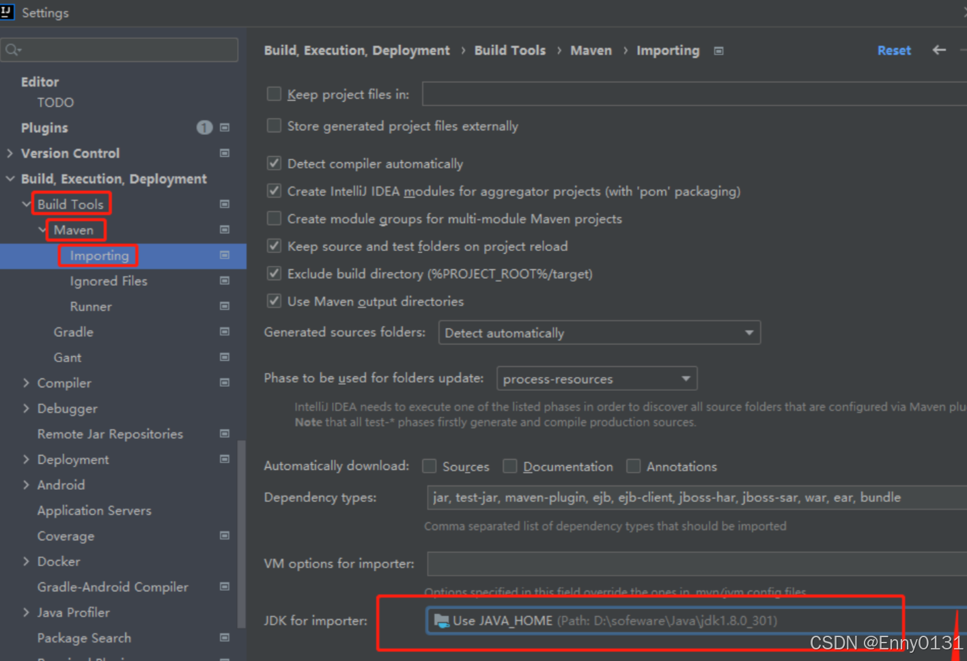Viewport: 967px width, 661px height.
Task: Click project-level icon next to Runner
Action: coord(225,306)
